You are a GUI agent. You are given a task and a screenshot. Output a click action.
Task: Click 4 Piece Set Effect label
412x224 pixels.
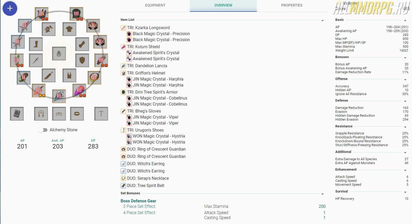pos(139,213)
